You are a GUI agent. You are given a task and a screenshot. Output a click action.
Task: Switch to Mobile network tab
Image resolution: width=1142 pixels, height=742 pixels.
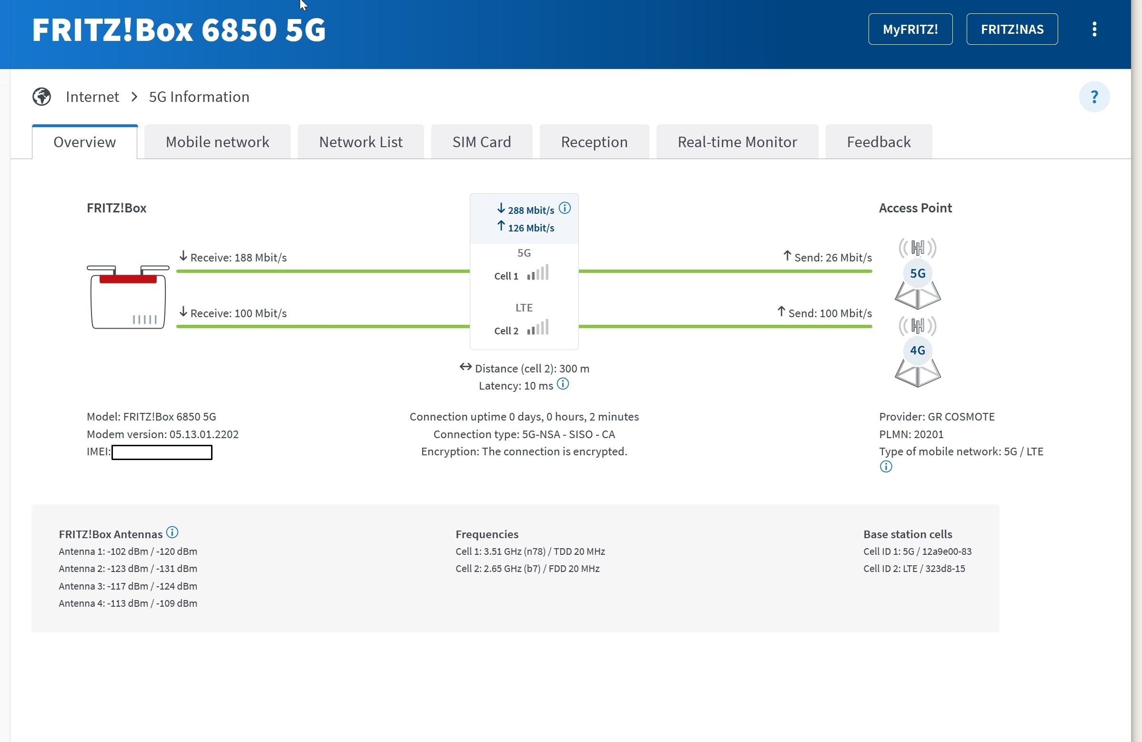click(217, 142)
